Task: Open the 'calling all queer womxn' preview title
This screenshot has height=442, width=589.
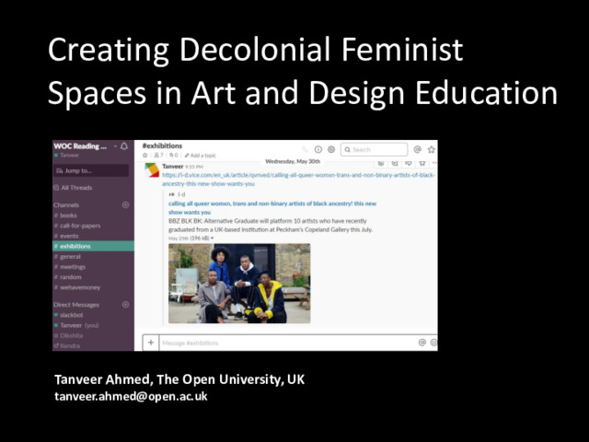Action: click(272, 208)
